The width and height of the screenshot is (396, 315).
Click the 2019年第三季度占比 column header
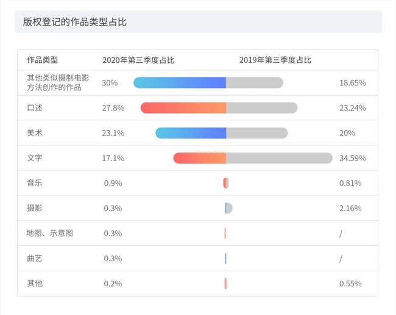[275, 60]
